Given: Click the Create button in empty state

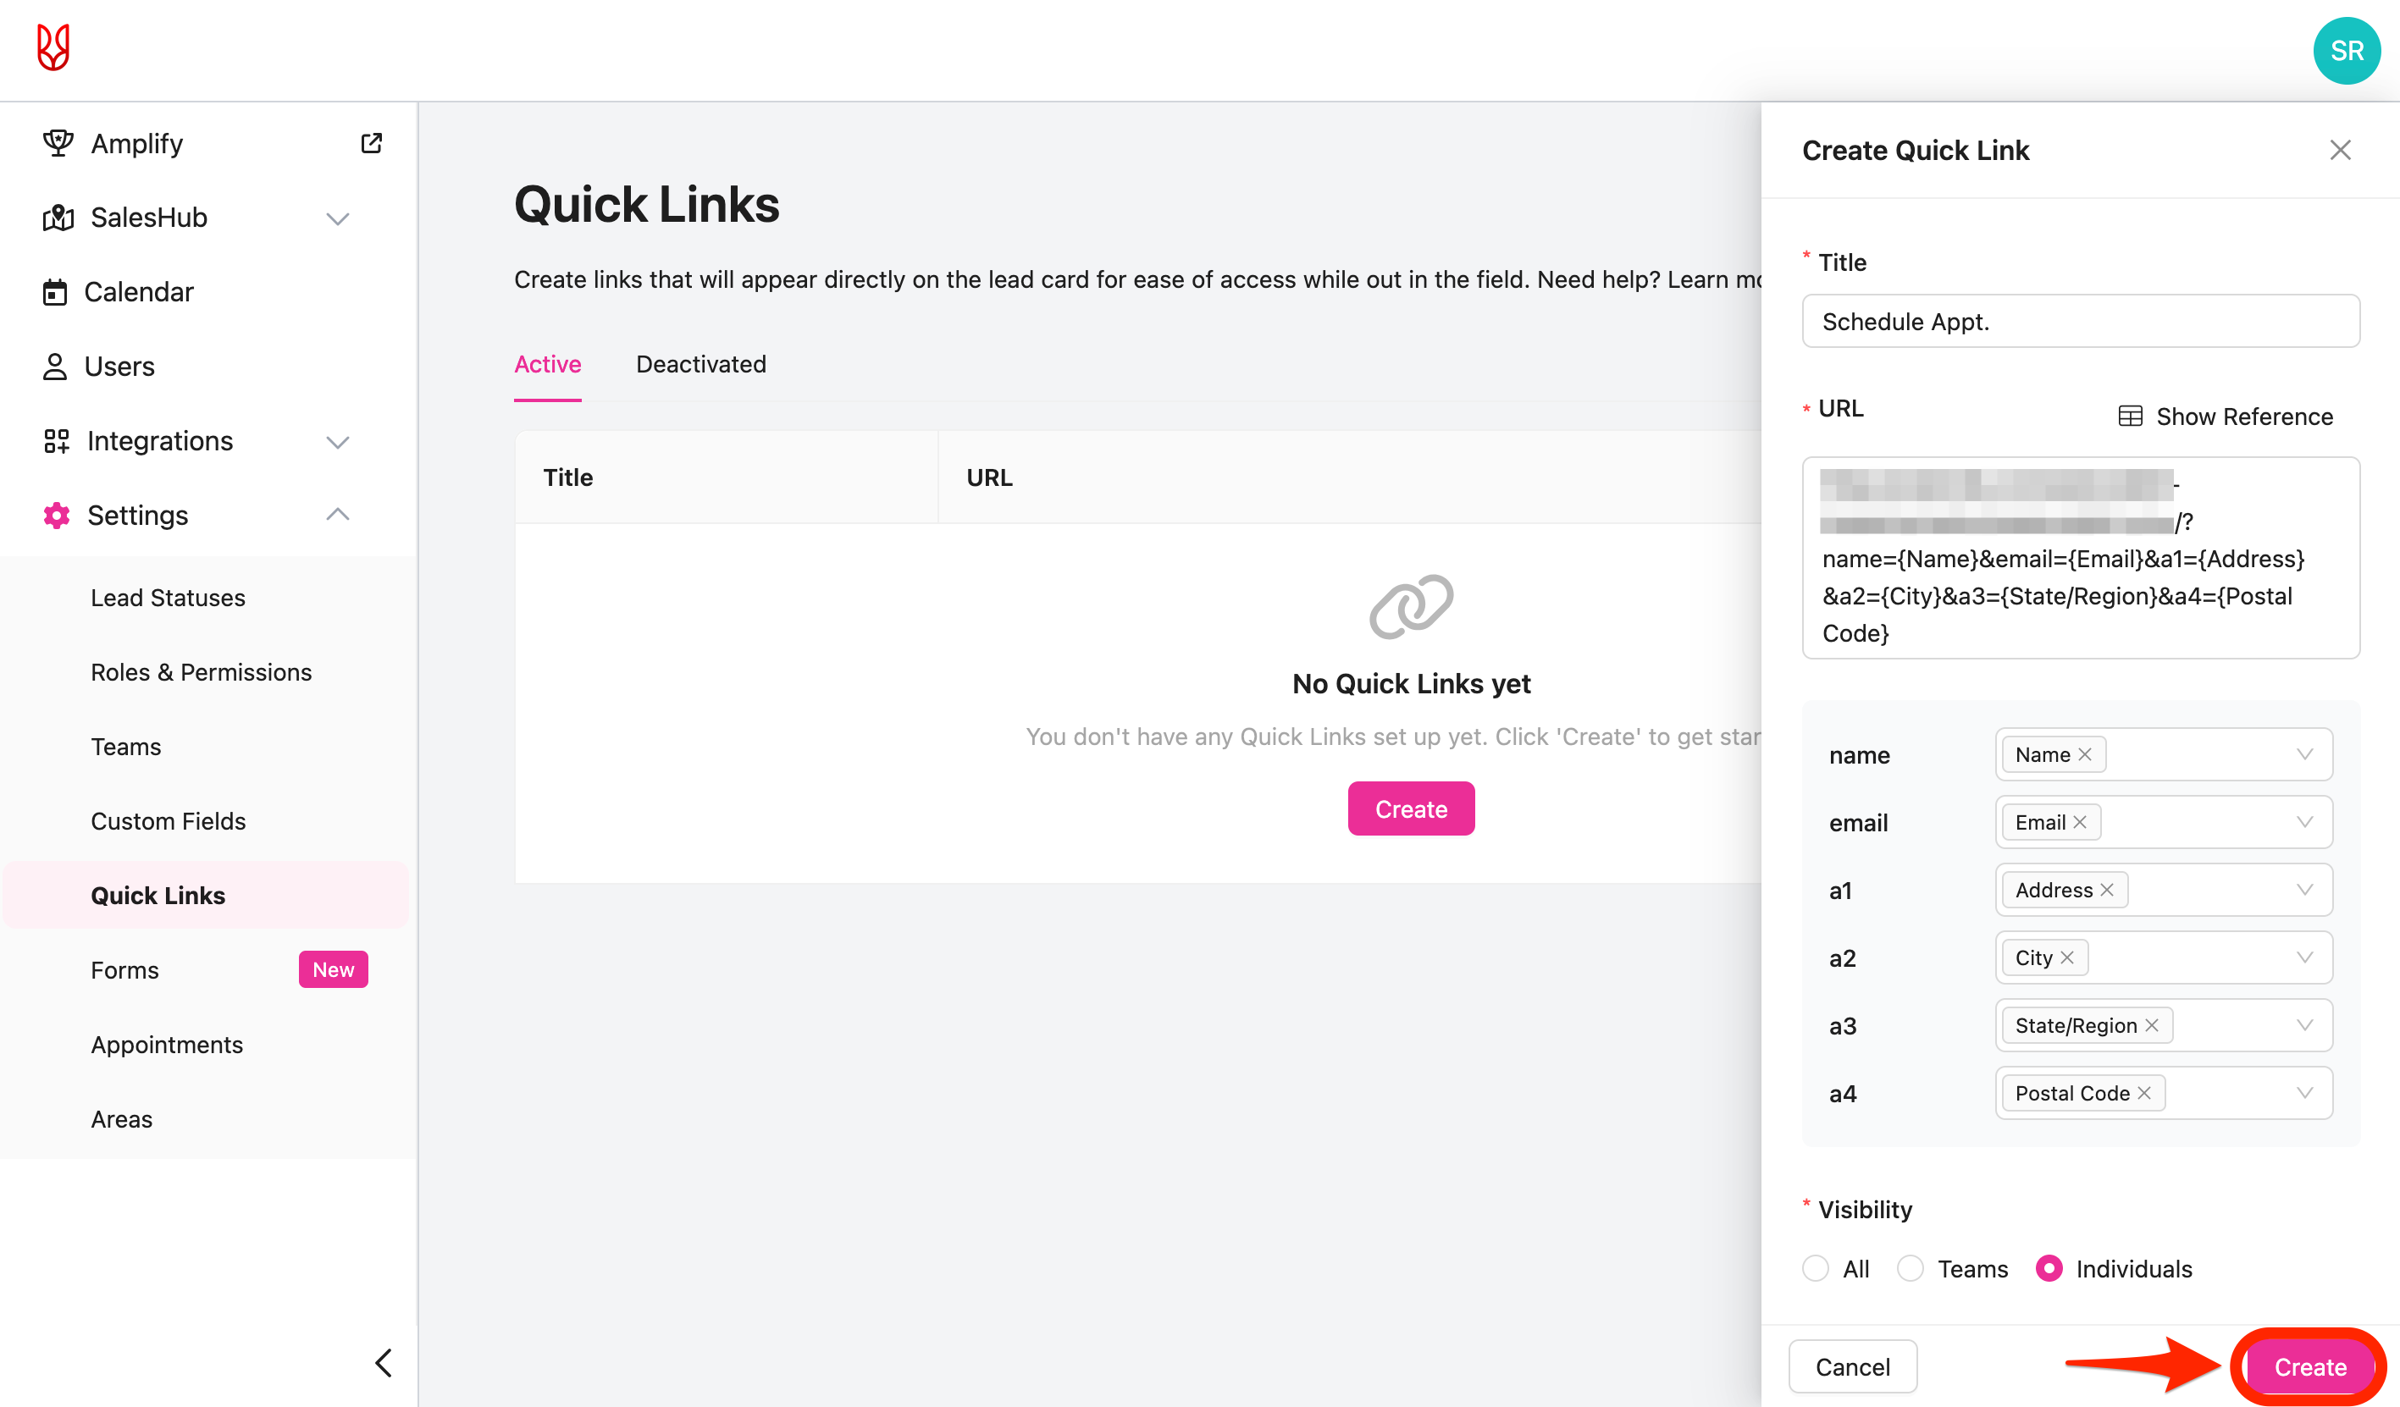Looking at the screenshot, I should coord(1411,809).
